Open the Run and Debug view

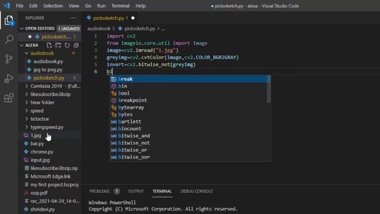9,78
